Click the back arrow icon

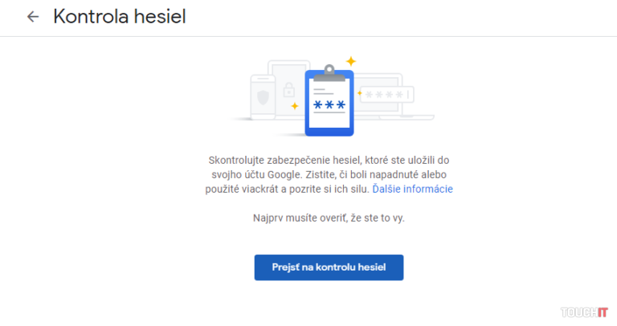pyautogui.click(x=33, y=17)
